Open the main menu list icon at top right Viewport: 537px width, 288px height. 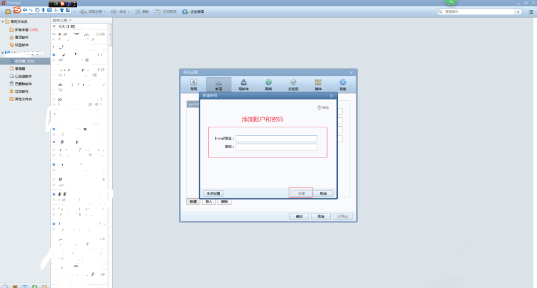pyautogui.click(x=531, y=12)
